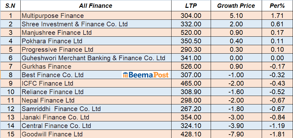Screen dimensions: 293x138
Task: Select the Per% column header
Action: pos(277,6)
